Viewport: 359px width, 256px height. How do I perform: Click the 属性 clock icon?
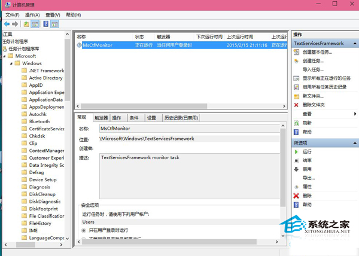coord(296,187)
